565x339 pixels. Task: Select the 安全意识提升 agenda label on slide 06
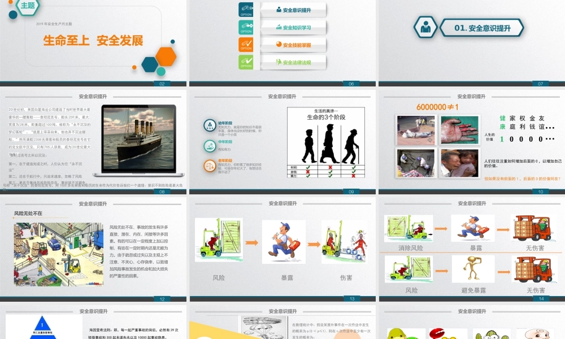tap(297, 10)
